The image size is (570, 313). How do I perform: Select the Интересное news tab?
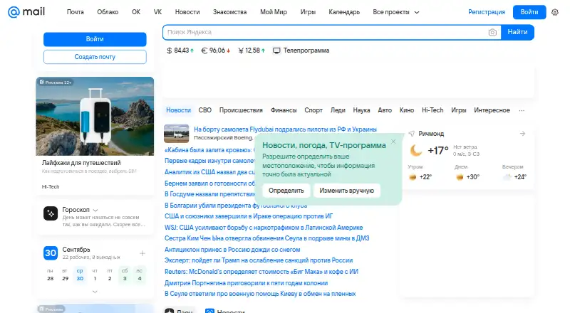coord(492,110)
